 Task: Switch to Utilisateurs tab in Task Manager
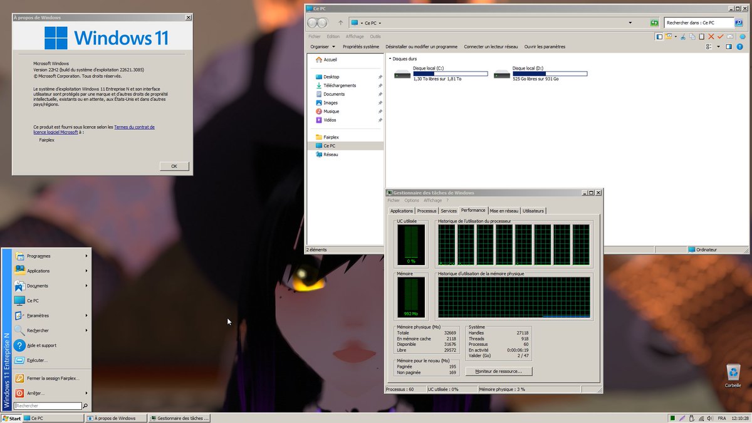tap(533, 211)
